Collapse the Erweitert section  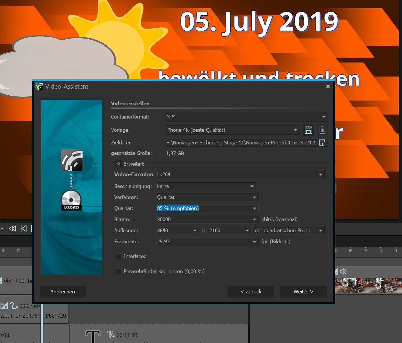coord(118,164)
